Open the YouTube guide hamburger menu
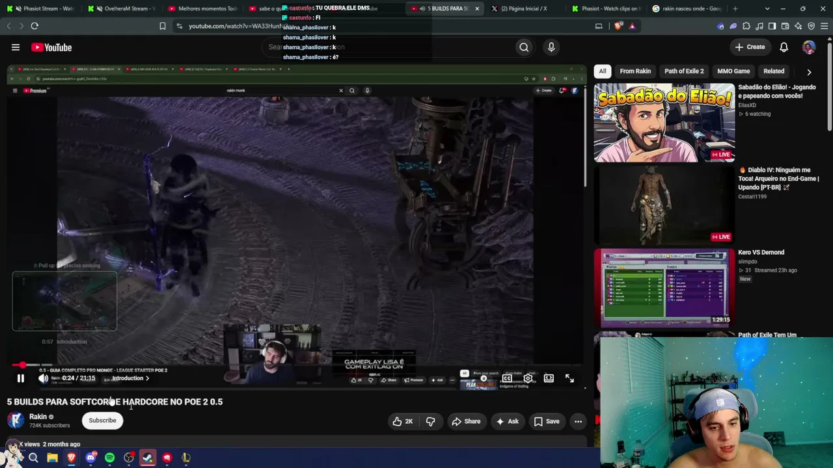Screen dimensions: 833x468 click(16, 47)
